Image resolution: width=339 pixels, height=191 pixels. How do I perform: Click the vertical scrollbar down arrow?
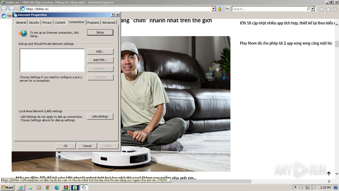(337, 174)
